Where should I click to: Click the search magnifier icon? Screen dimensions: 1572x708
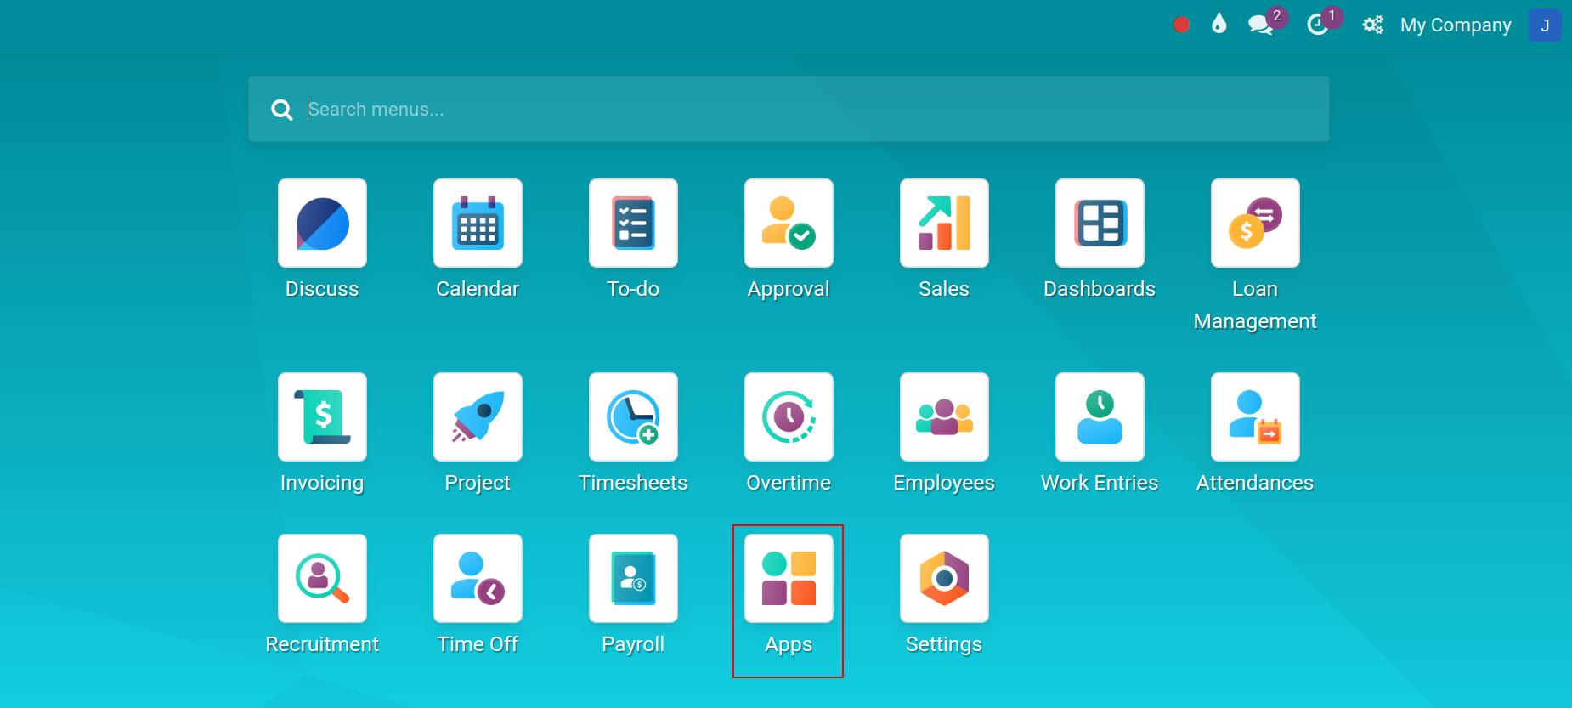coord(281,110)
